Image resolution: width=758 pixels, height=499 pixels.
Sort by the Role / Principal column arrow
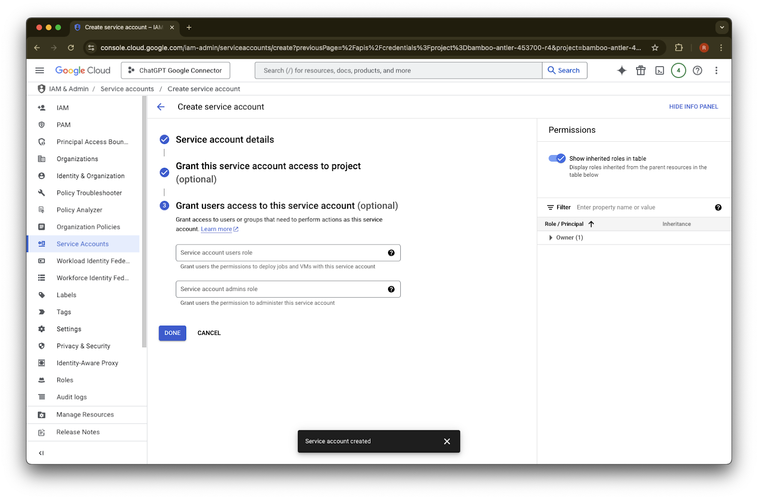(591, 224)
